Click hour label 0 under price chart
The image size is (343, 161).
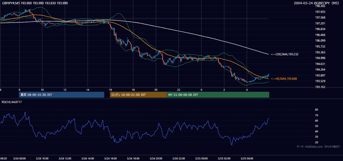coord(202,90)
